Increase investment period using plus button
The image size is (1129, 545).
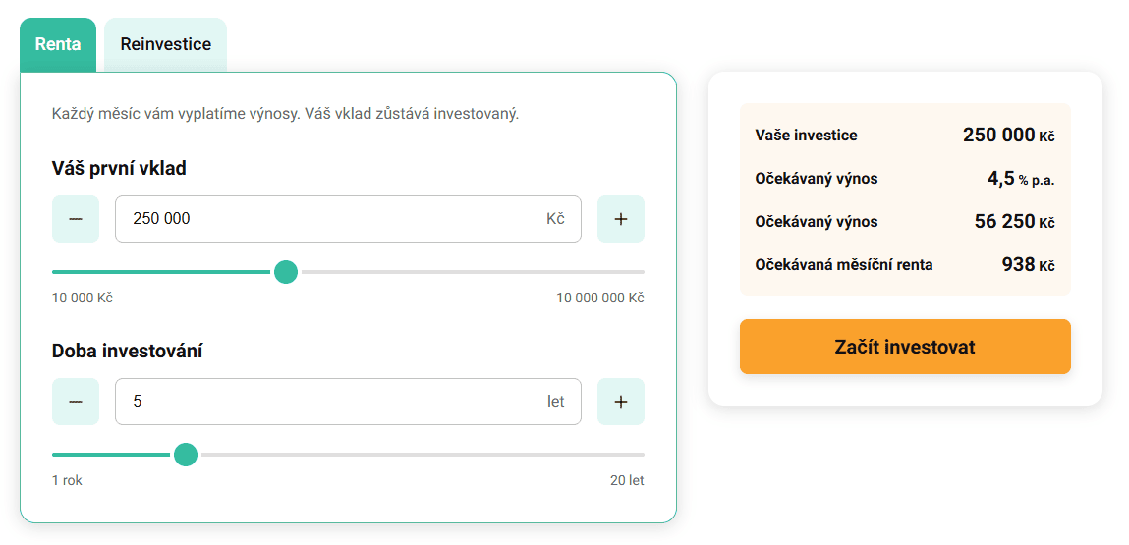click(620, 402)
